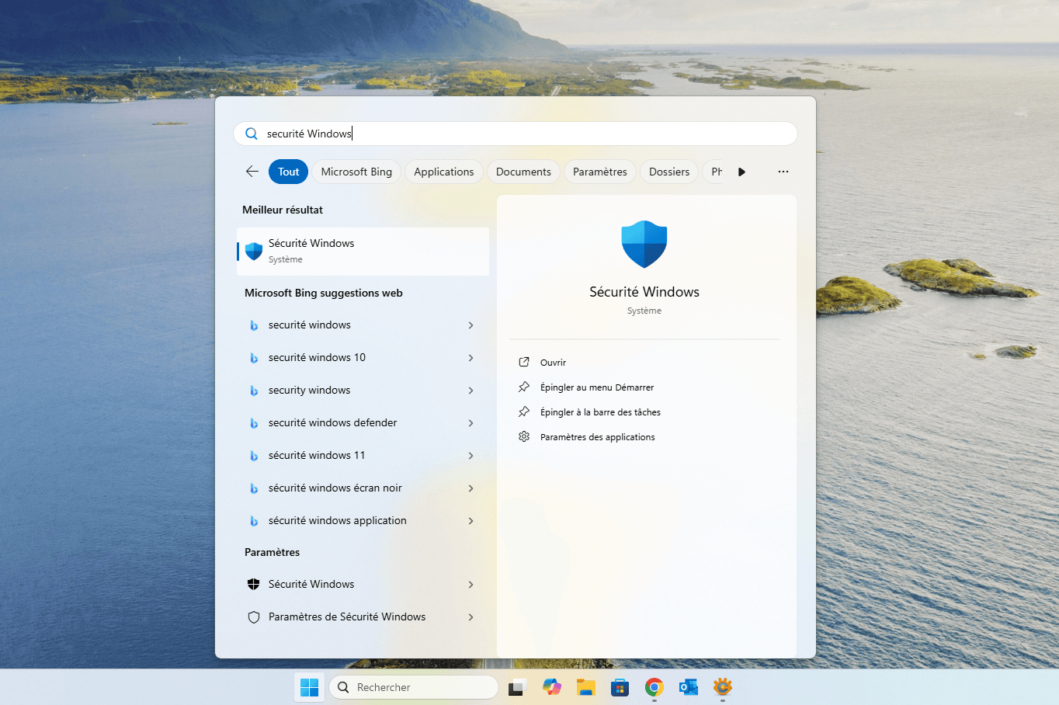Click the search field containing 'securité Windows'
This screenshot has width=1059, height=705.
click(x=516, y=134)
